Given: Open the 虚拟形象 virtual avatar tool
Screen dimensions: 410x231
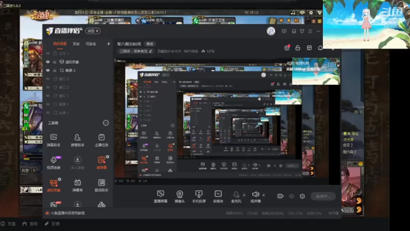Looking at the screenshot, I should (x=54, y=185).
